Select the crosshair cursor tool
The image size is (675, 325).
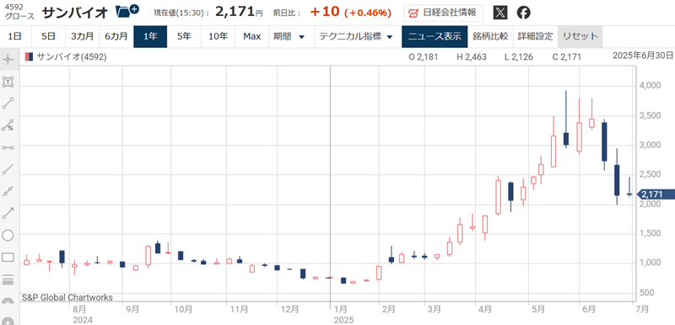[8, 59]
